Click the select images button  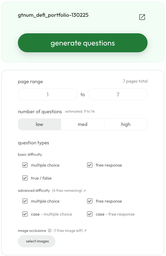pyautogui.click(x=37, y=241)
